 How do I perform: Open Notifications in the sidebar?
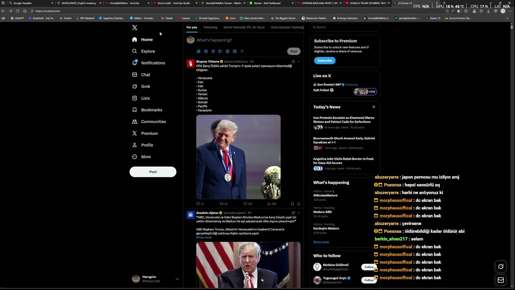pyautogui.click(x=148, y=63)
